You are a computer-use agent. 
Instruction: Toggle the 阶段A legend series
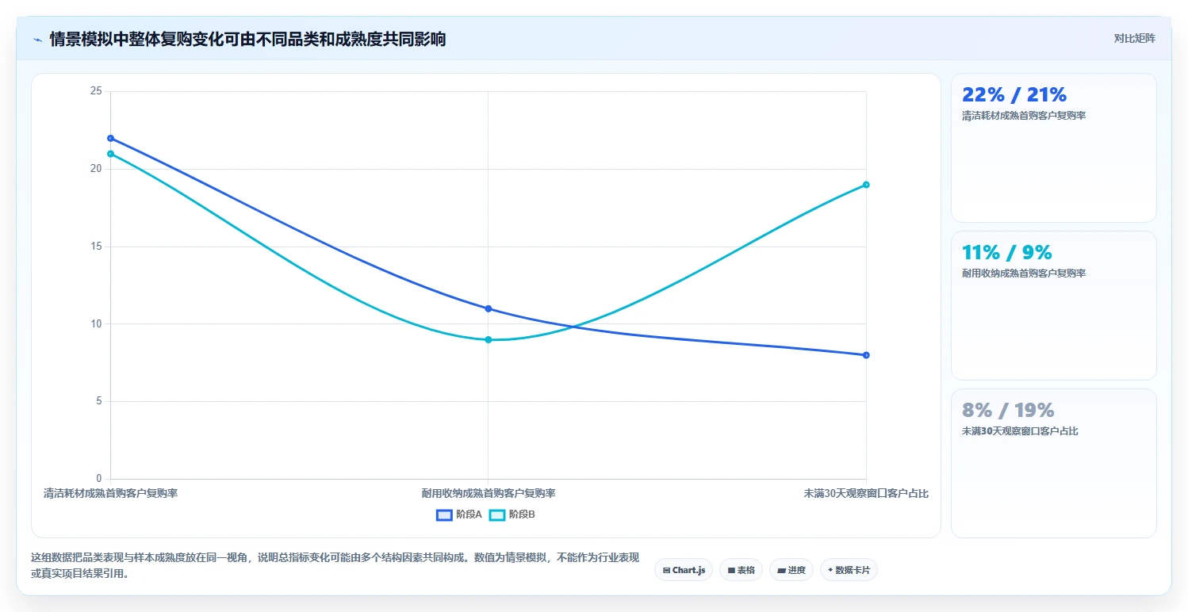point(459,514)
